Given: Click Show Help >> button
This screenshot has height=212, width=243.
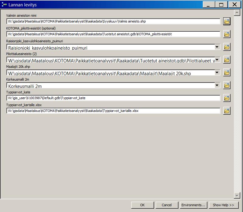Looking at the screenshot, I should click(x=224, y=205).
